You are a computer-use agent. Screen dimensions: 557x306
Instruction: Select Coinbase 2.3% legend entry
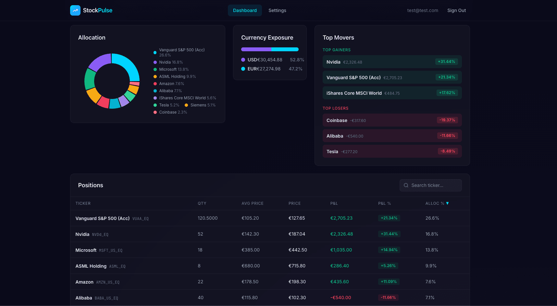coord(170,112)
